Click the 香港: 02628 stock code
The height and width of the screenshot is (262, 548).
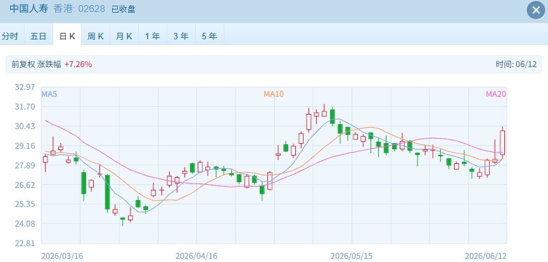79,9
